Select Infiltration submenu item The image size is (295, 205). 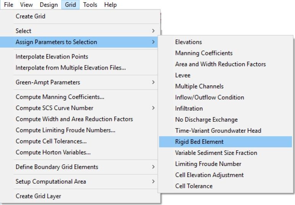tap(189, 109)
